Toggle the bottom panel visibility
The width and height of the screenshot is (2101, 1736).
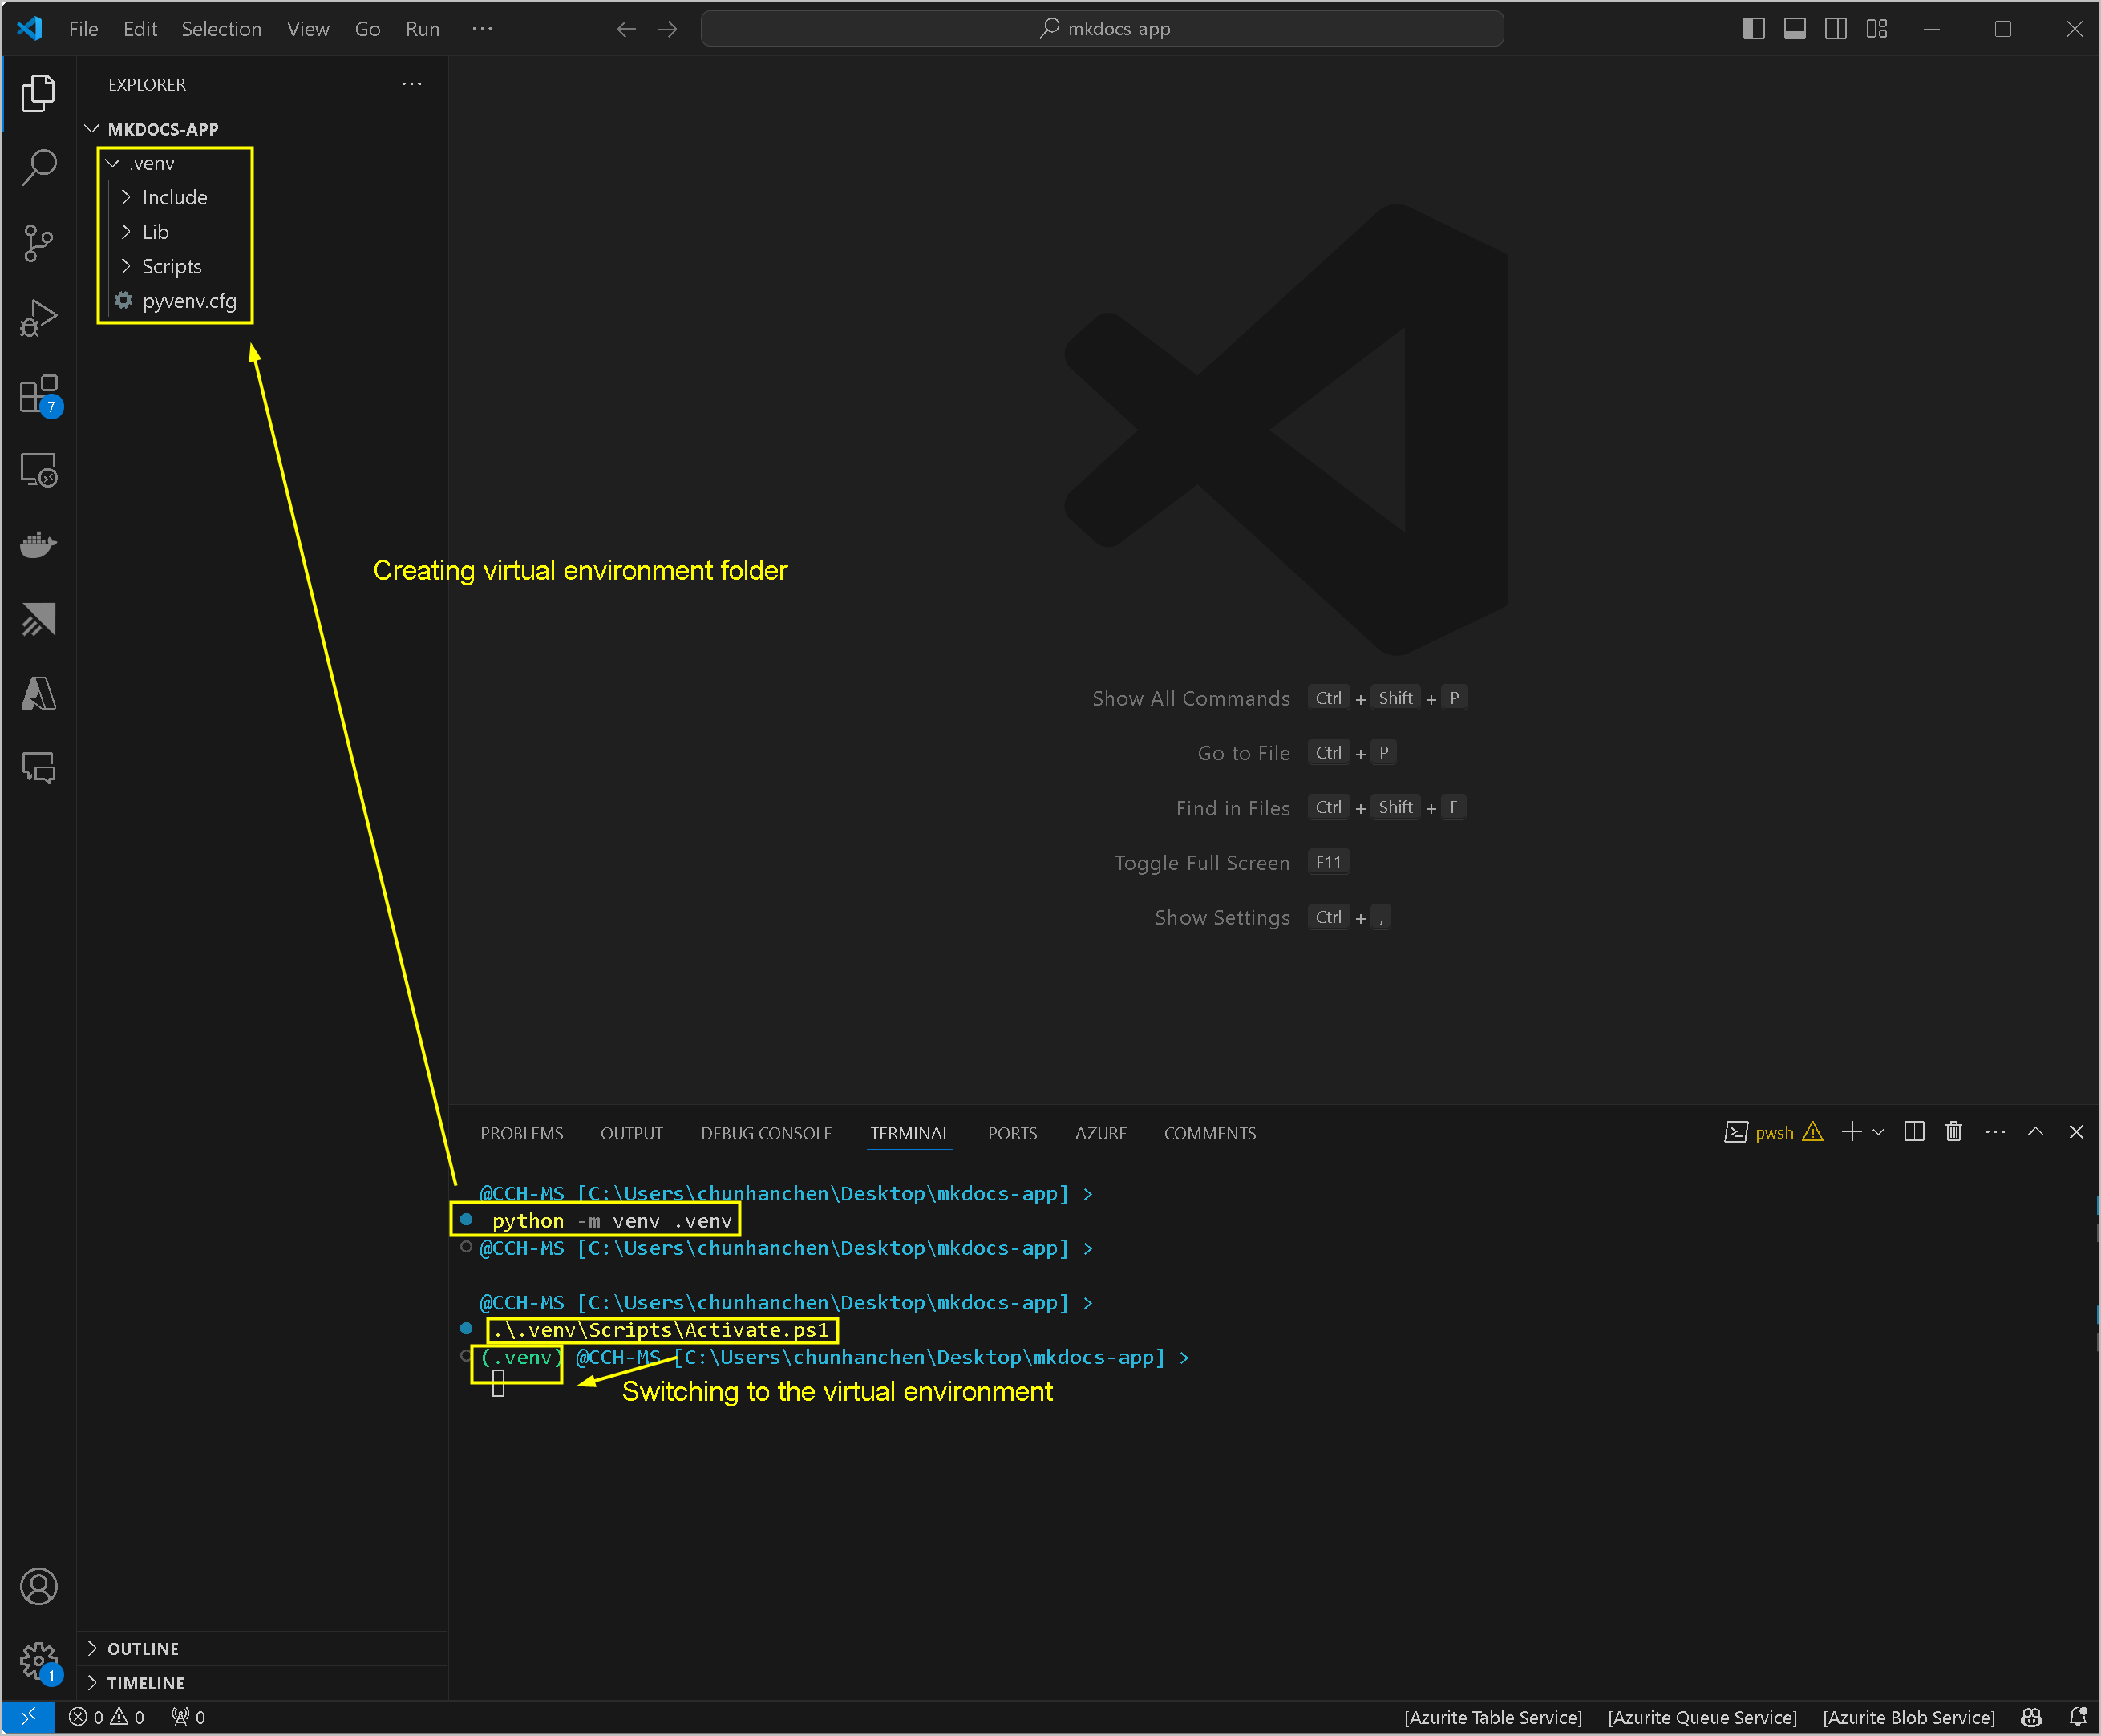(1794, 29)
